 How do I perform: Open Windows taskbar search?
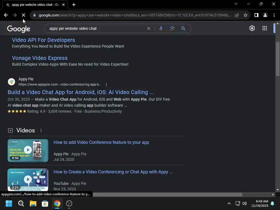[x=21, y=203]
